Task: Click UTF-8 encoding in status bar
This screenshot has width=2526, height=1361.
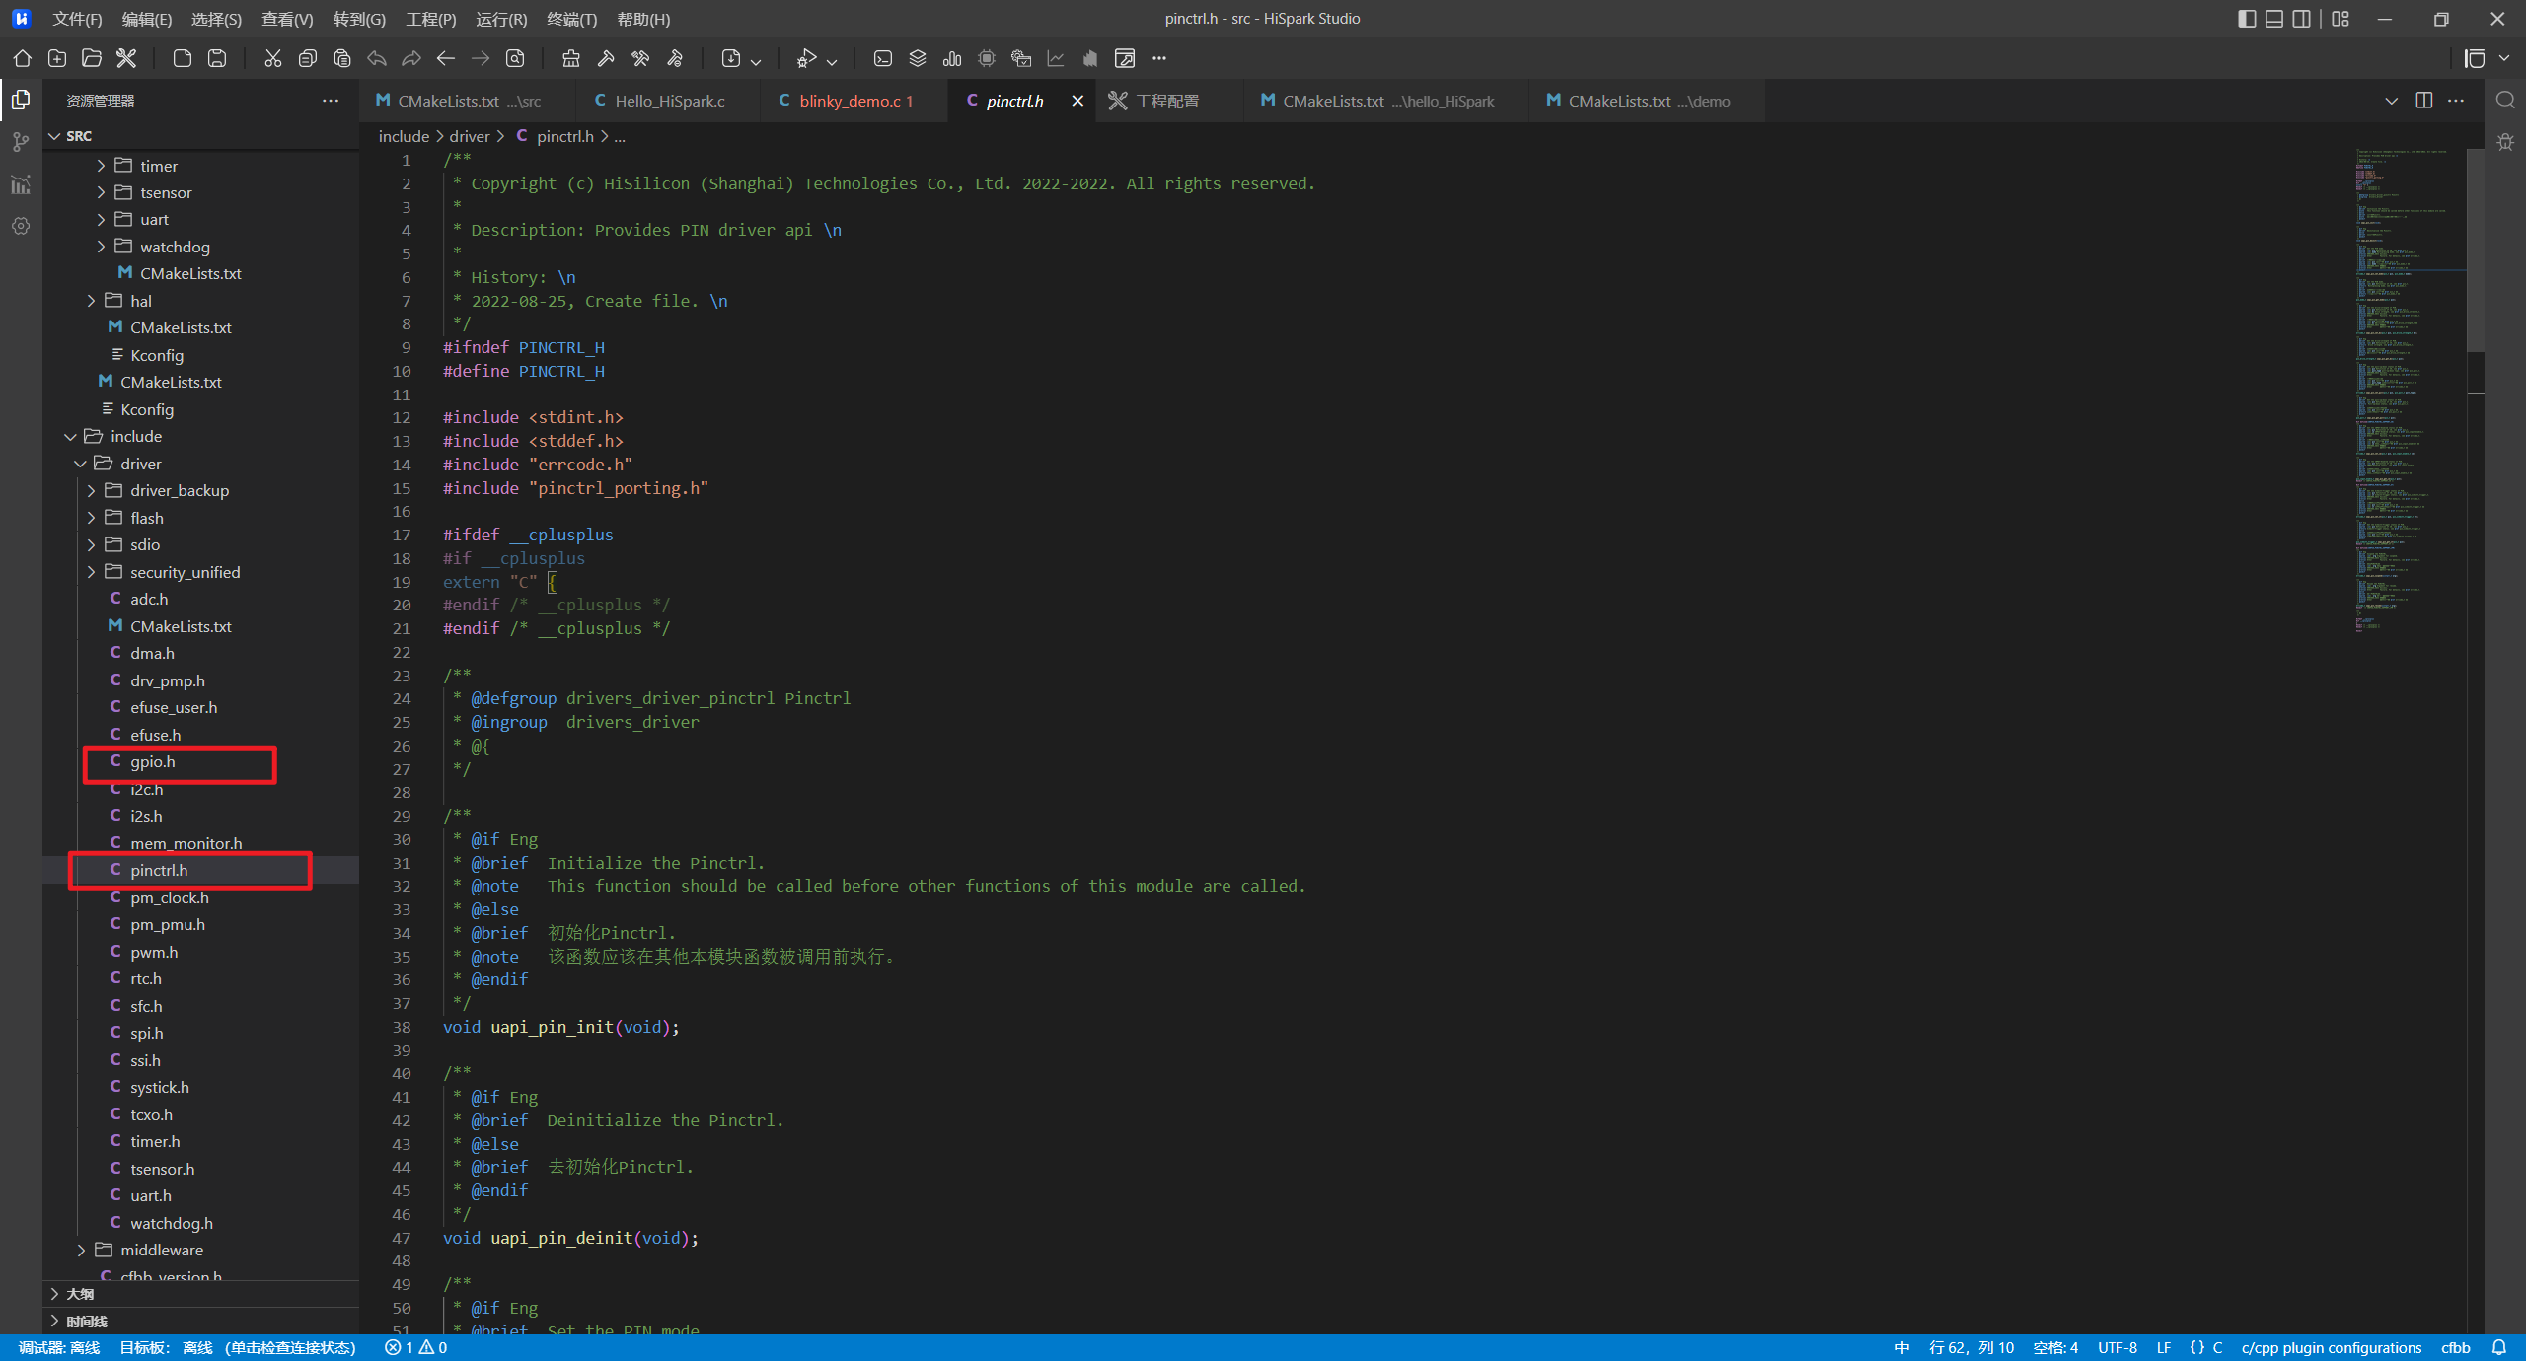Action: (x=2117, y=1347)
